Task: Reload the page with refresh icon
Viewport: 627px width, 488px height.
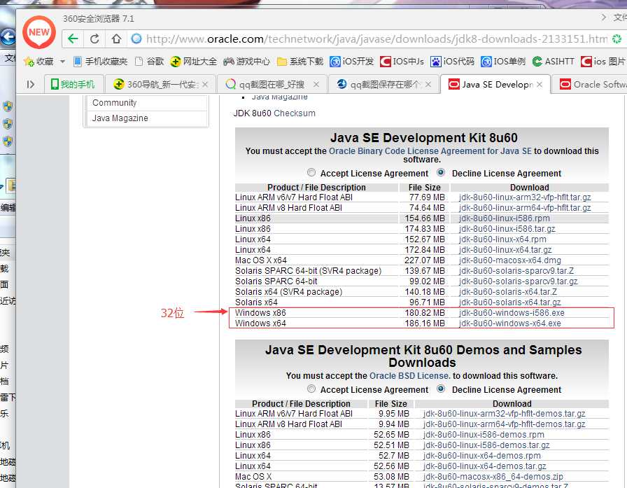Action: click(x=94, y=39)
